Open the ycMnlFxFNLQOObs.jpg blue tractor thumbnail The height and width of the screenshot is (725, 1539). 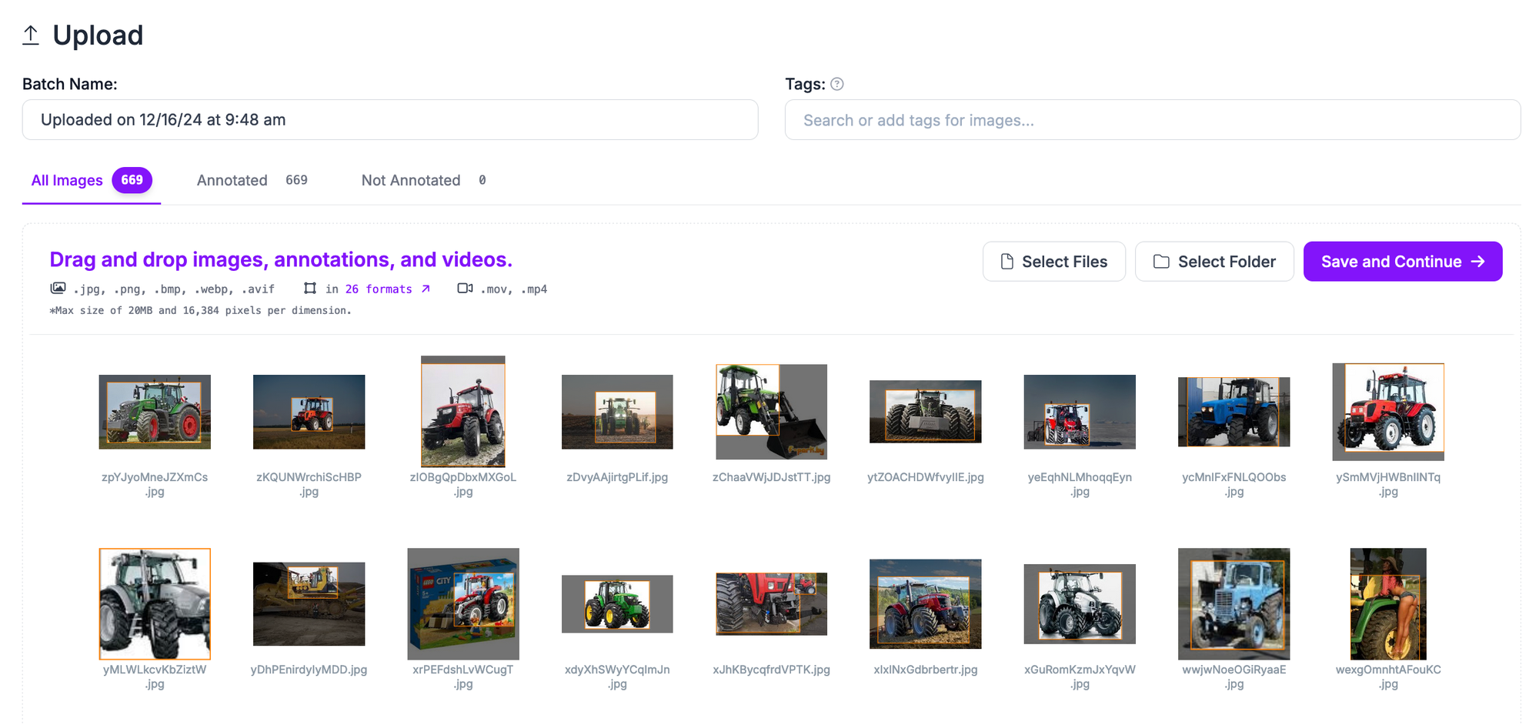1234,412
